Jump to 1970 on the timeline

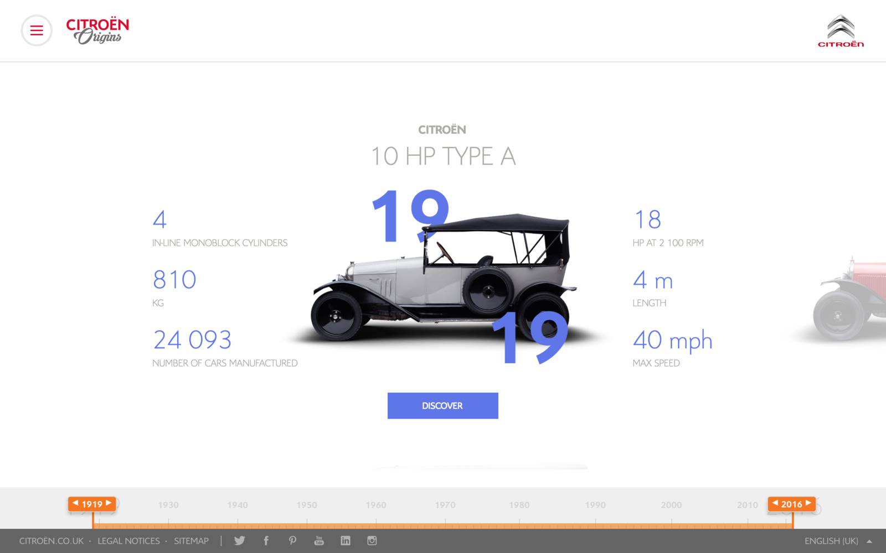point(446,505)
